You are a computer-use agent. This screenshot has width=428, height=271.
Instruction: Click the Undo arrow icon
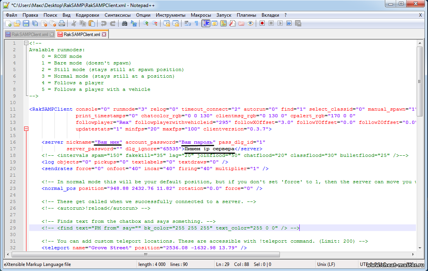point(103,24)
